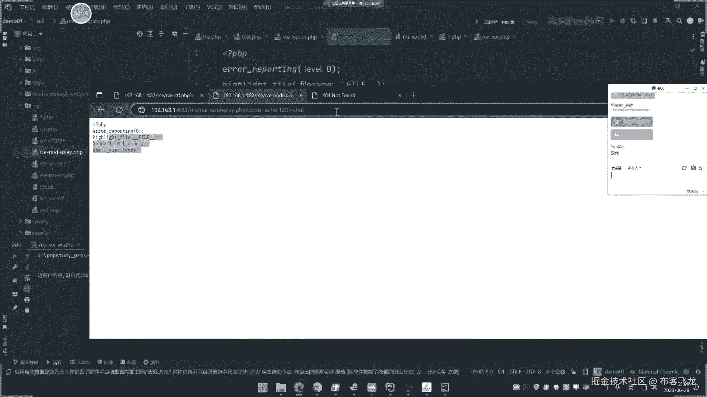Expand the smarty folder

tap(21, 222)
